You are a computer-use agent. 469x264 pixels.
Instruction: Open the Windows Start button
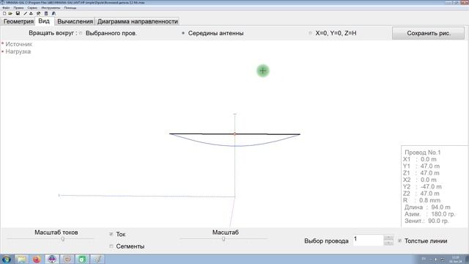(x=7, y=259)
